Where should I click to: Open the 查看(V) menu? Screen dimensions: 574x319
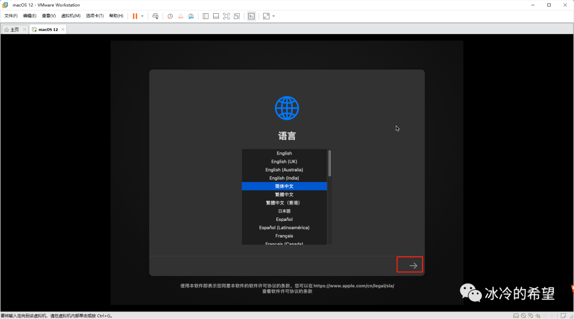(x=49, y=16)
